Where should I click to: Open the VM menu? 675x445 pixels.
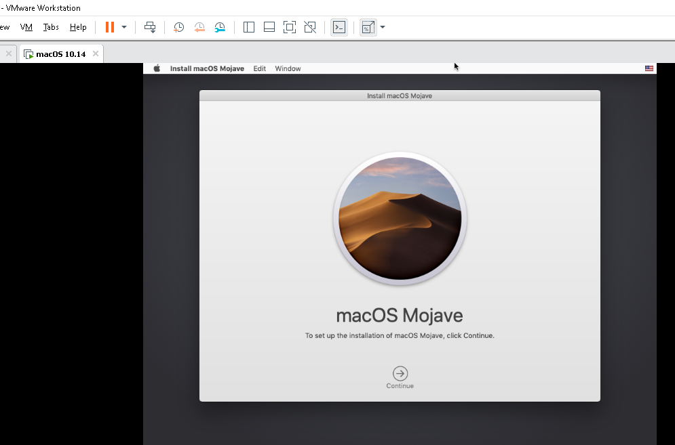pos(26,27)
